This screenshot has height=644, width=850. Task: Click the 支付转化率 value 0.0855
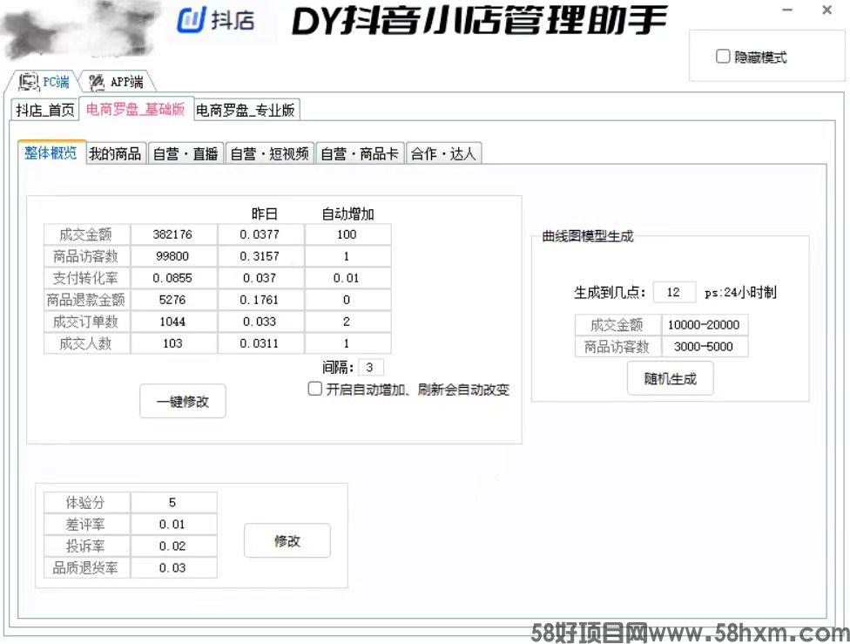click(x=173, y=278)
